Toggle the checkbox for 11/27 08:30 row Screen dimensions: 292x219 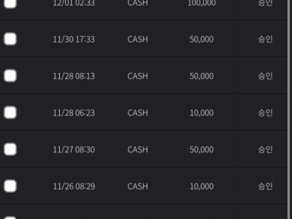[10, 149]
